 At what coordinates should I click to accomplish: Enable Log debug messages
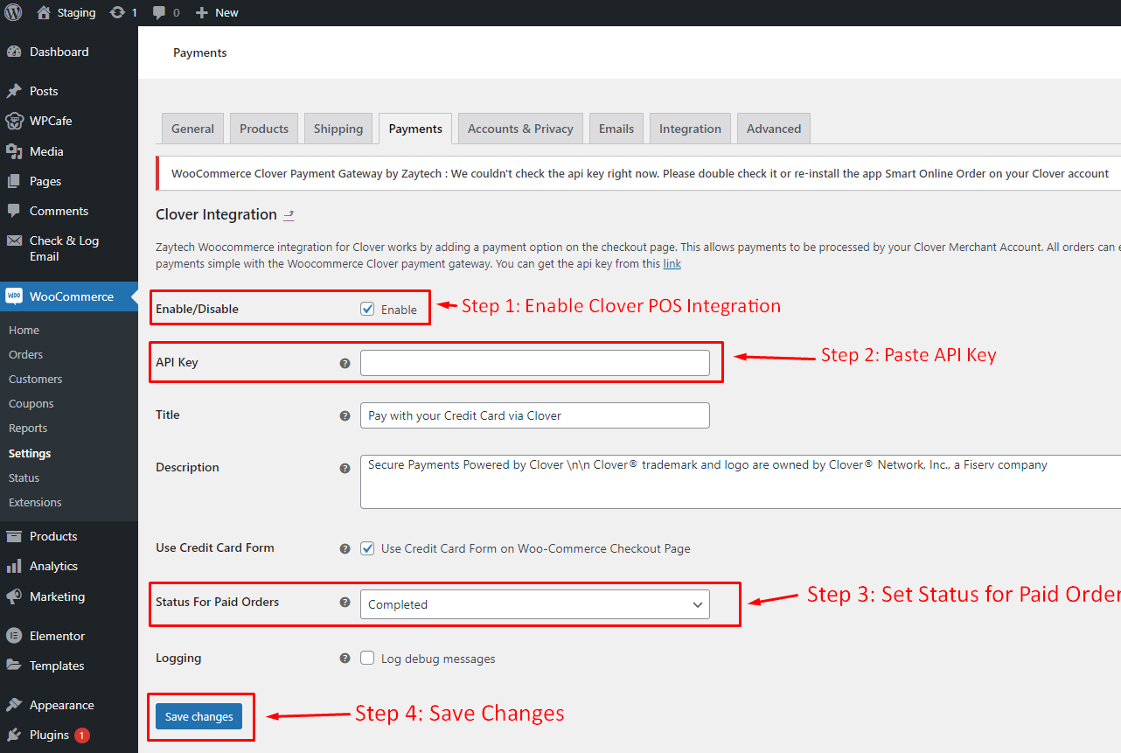367,658
